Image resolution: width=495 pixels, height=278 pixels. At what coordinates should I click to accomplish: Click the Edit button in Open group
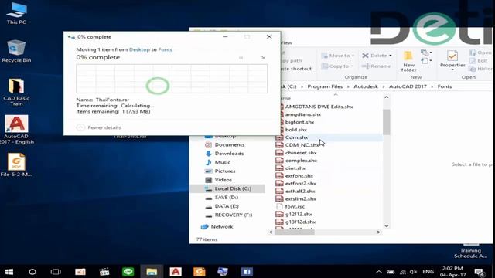pyautogui.click(x=479, y=60)
